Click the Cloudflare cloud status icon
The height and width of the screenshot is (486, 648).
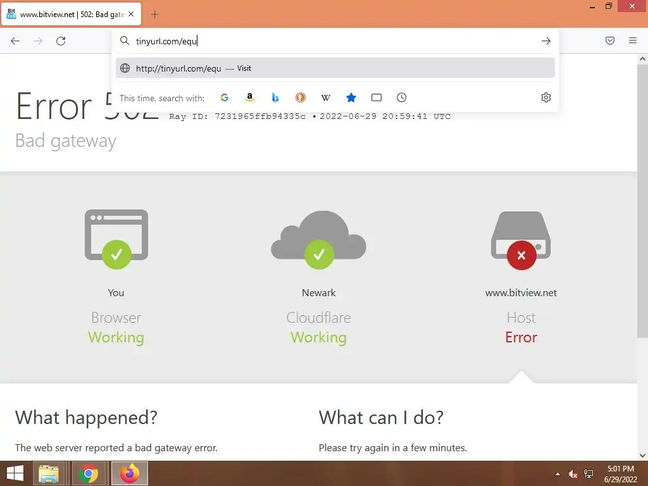point(319,240)
